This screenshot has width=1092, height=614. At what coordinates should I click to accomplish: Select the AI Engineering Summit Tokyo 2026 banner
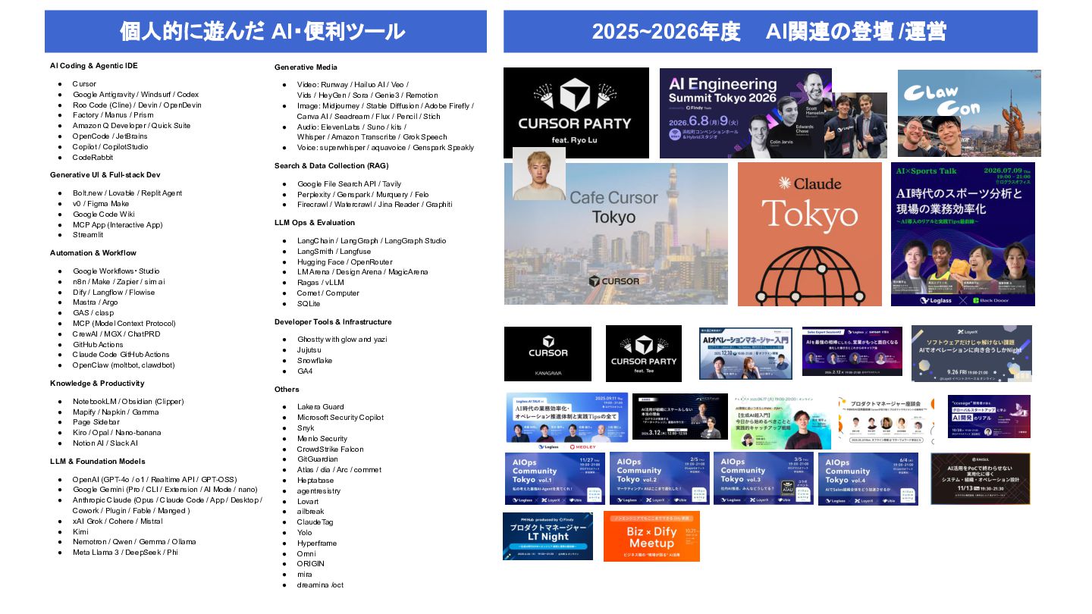[745, 113]
